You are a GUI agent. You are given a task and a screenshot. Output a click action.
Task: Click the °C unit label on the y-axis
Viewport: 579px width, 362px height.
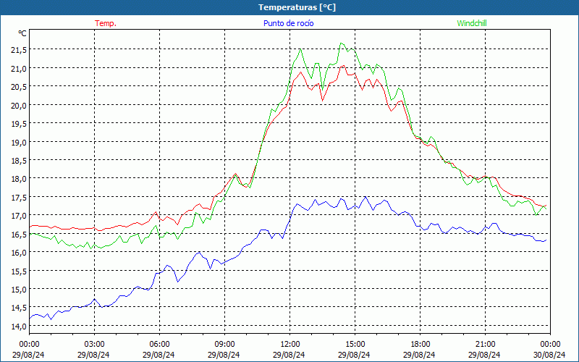pos(22,33)
